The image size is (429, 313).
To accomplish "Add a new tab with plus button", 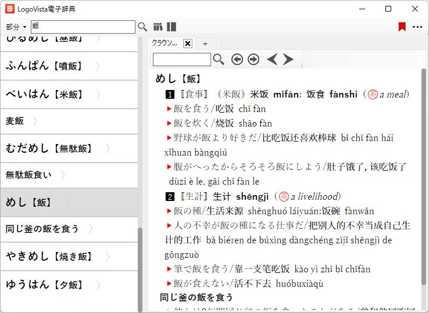I will click(x=204, y=44).
